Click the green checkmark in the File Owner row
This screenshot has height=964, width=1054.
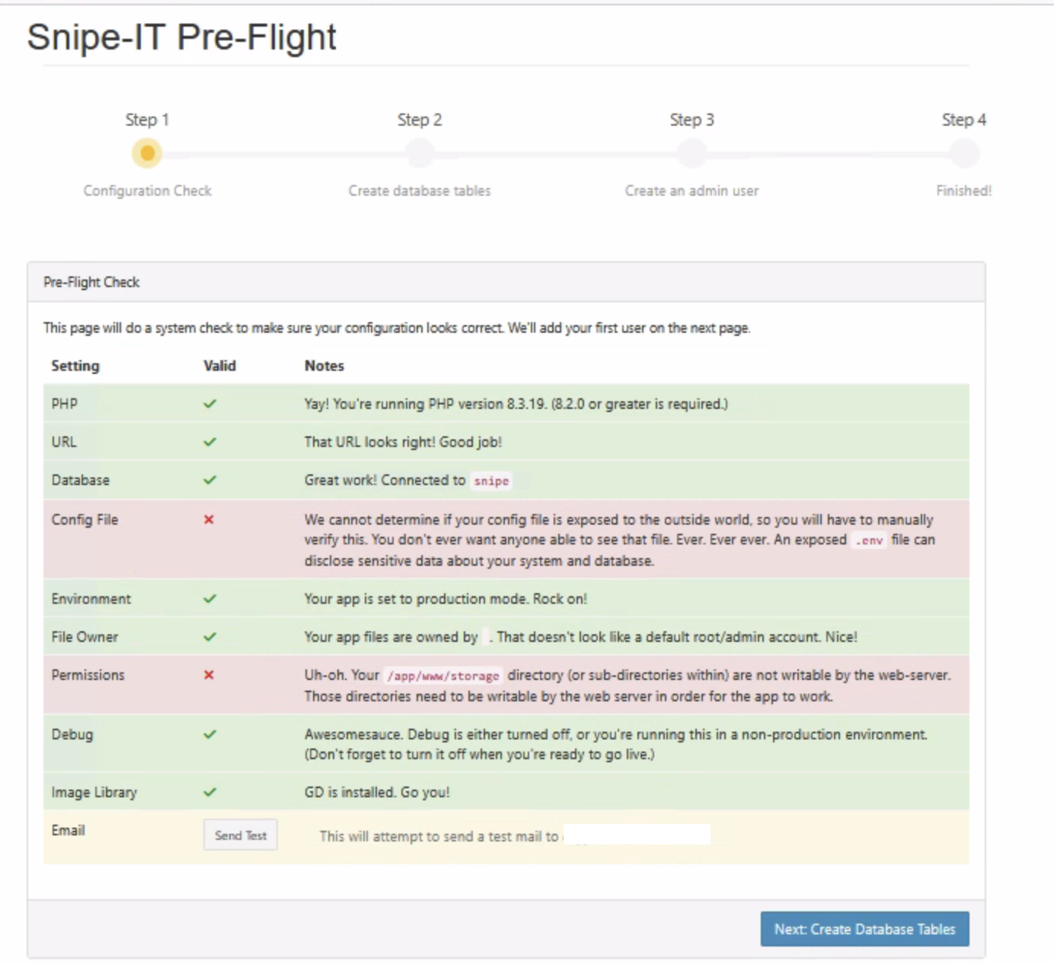209,637
